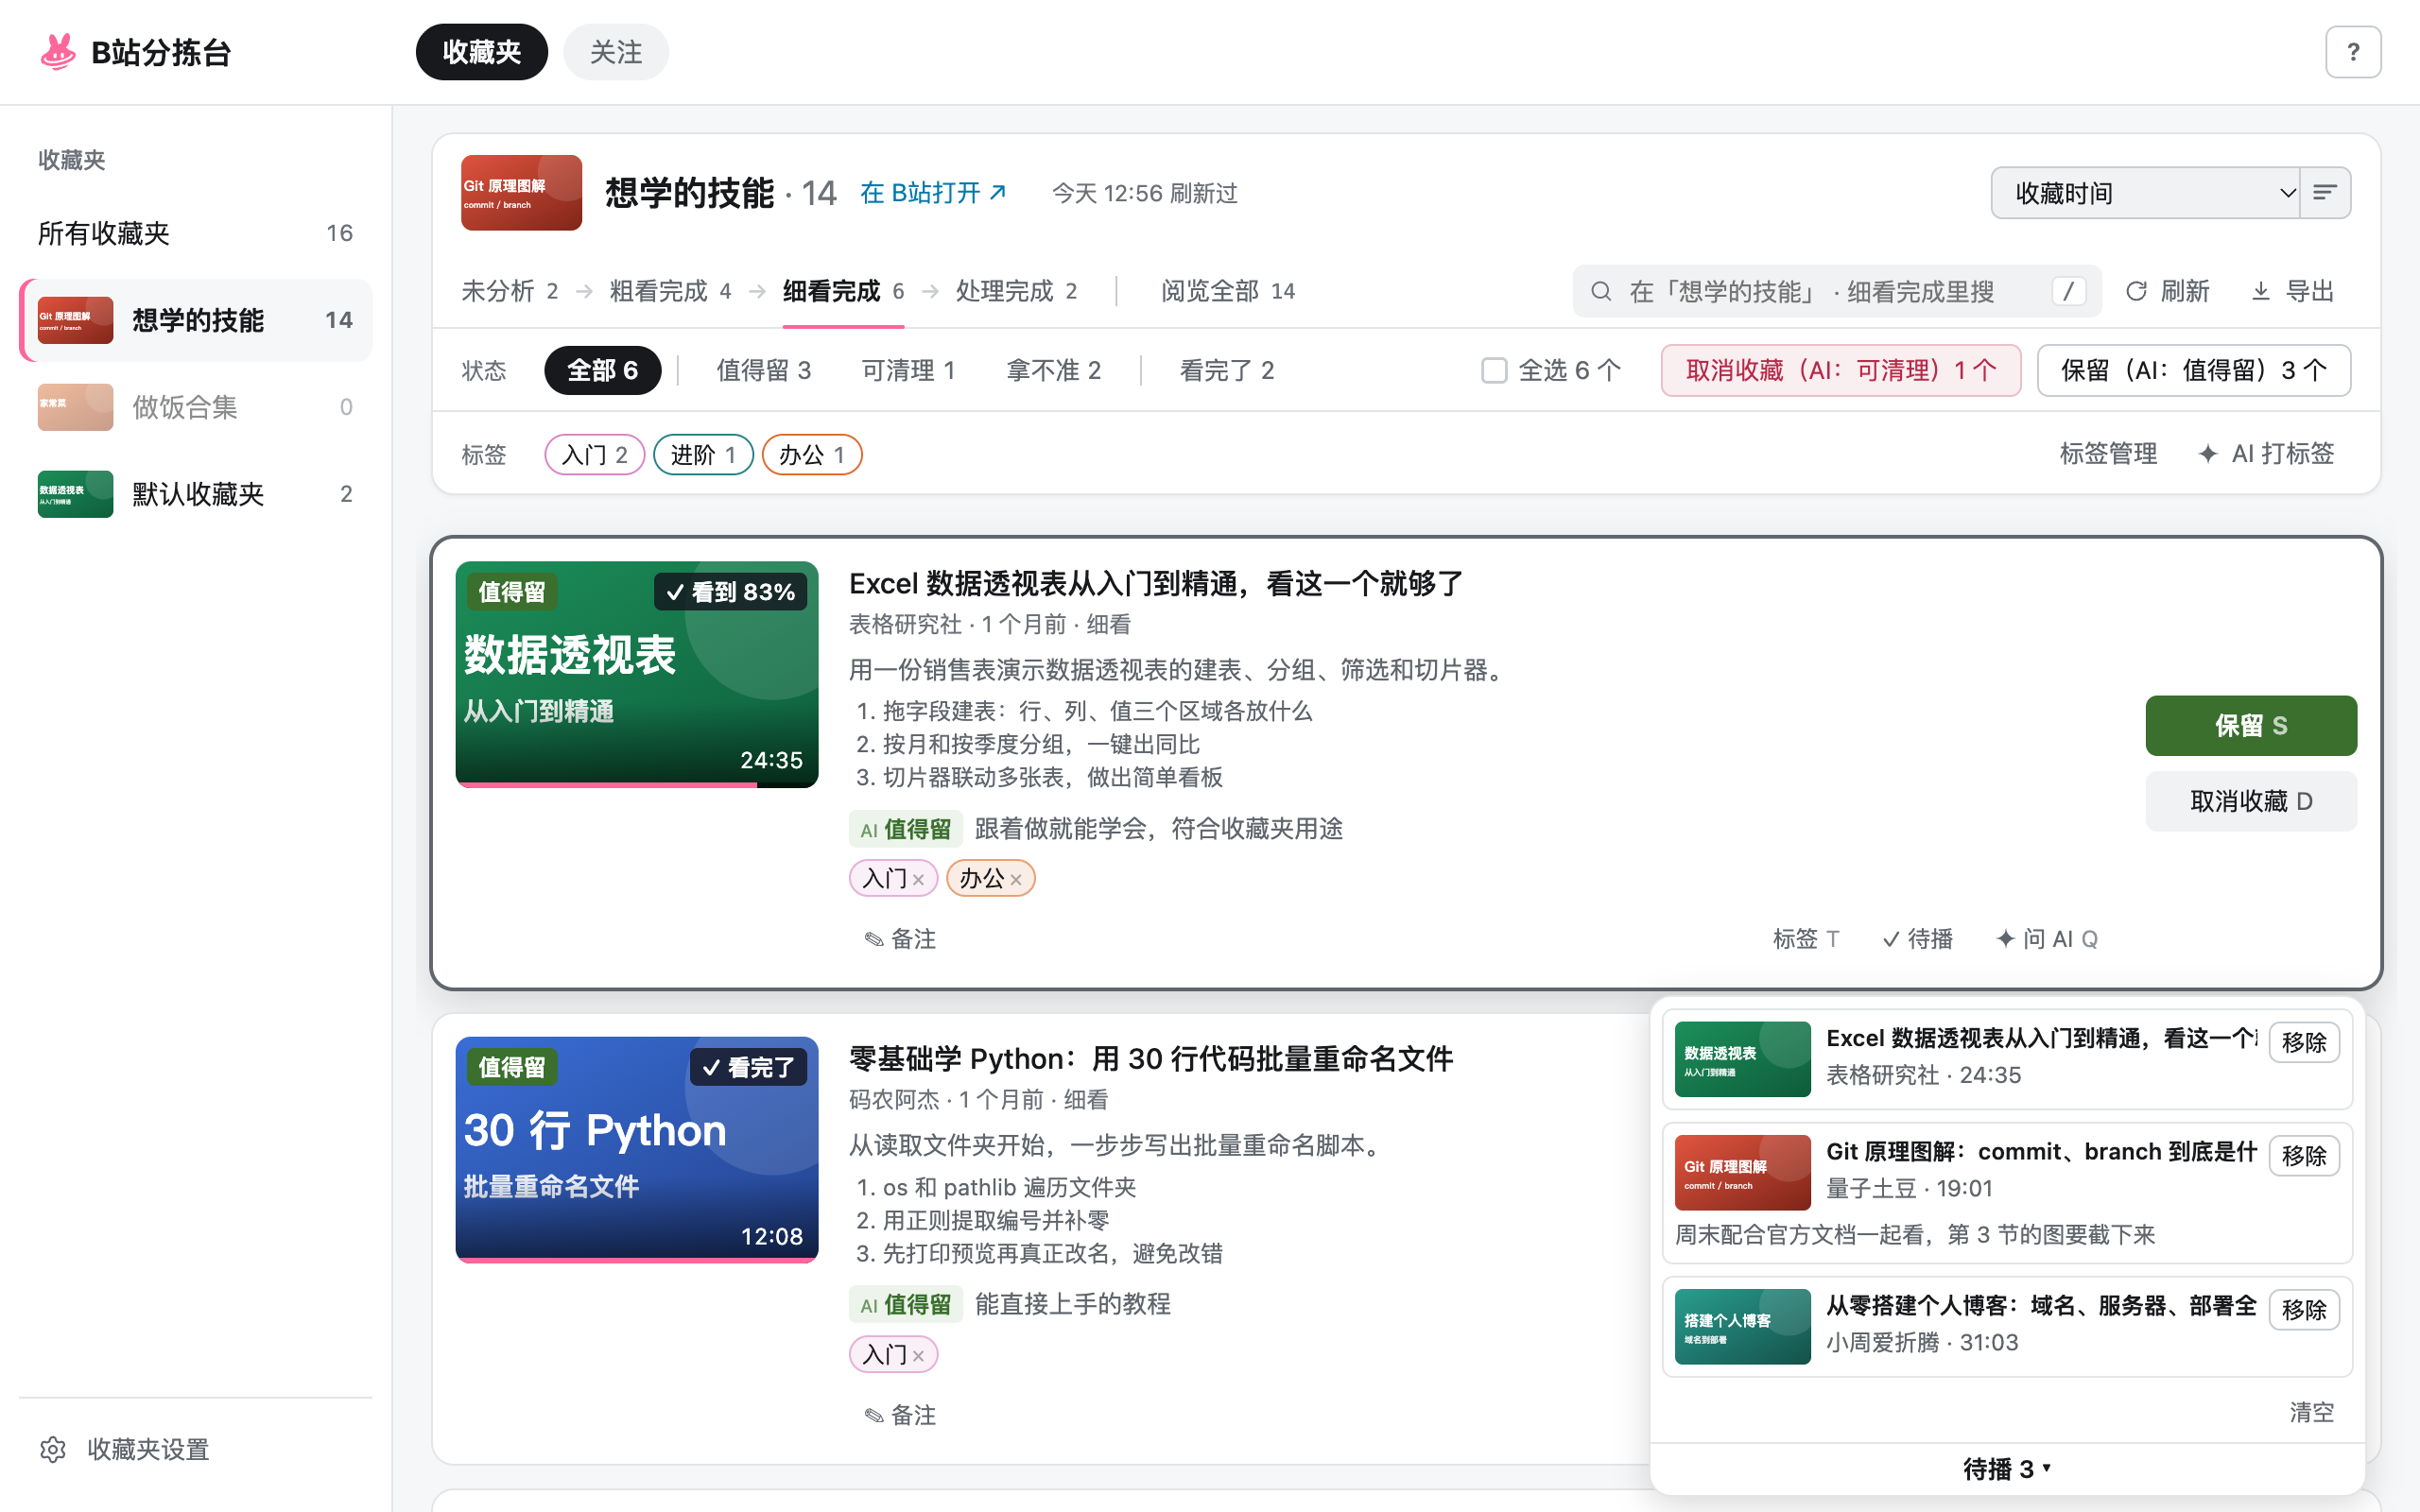The image size is (2420, 1512).
Task: Open the 未分析 2 stage tab
Action: [509, 291]
